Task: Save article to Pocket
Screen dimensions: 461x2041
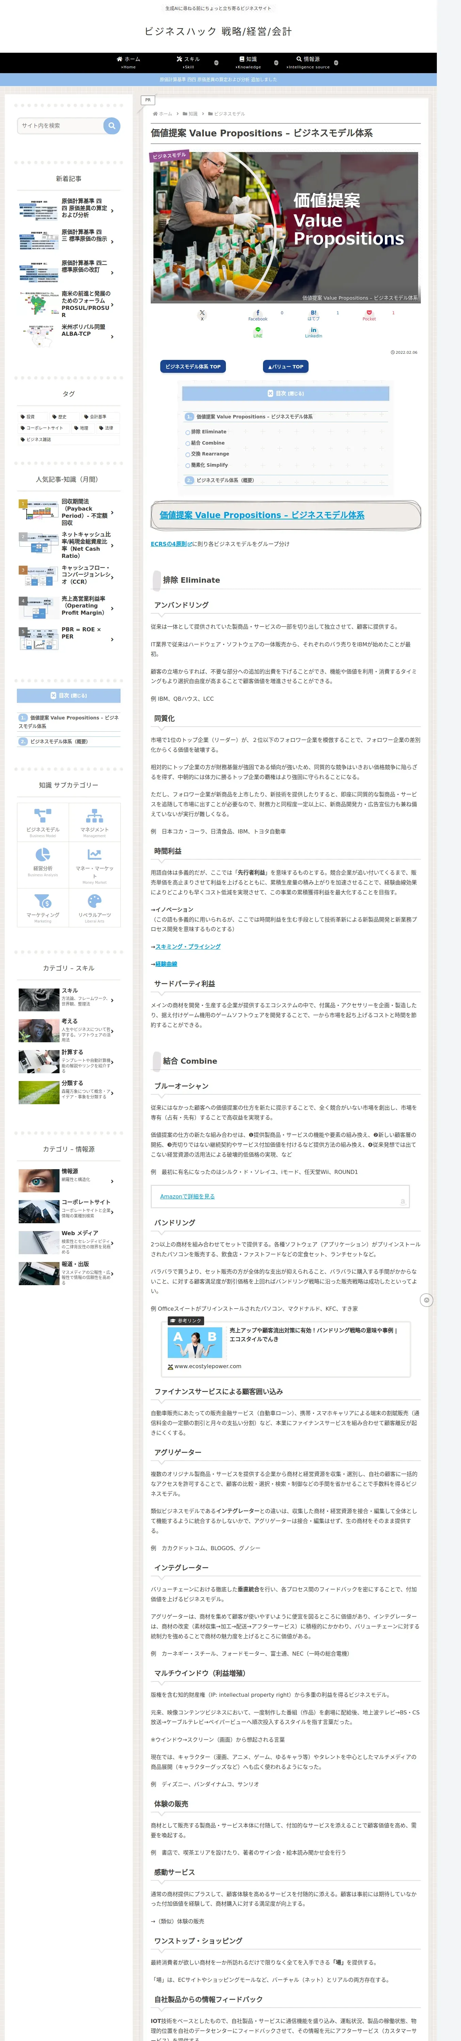Action: point(369,315)
